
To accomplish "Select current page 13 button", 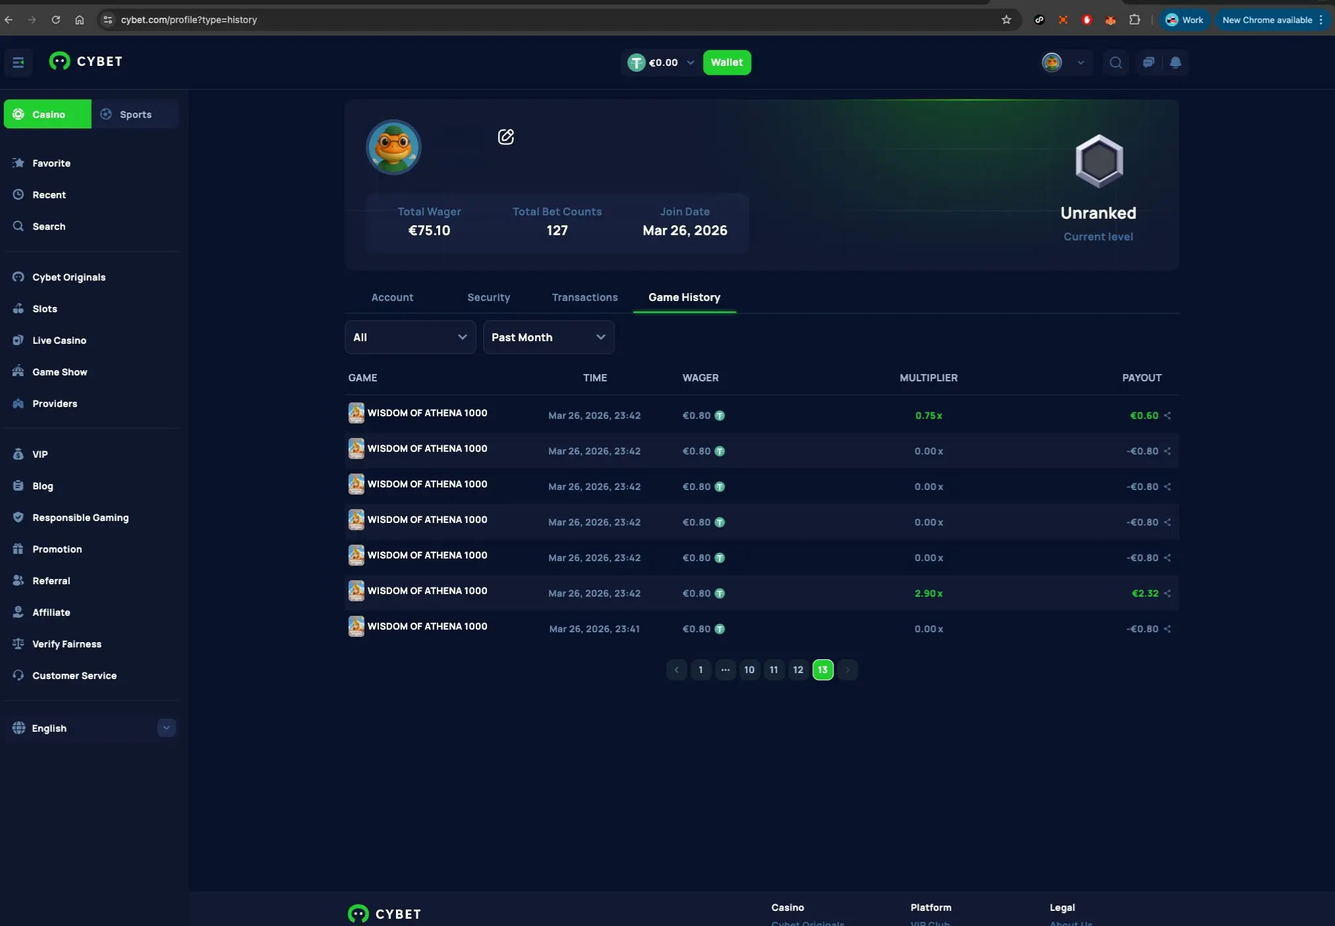I will click(822, 670).
